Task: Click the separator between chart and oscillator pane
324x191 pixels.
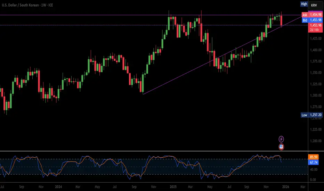Action: pos(154,151)
